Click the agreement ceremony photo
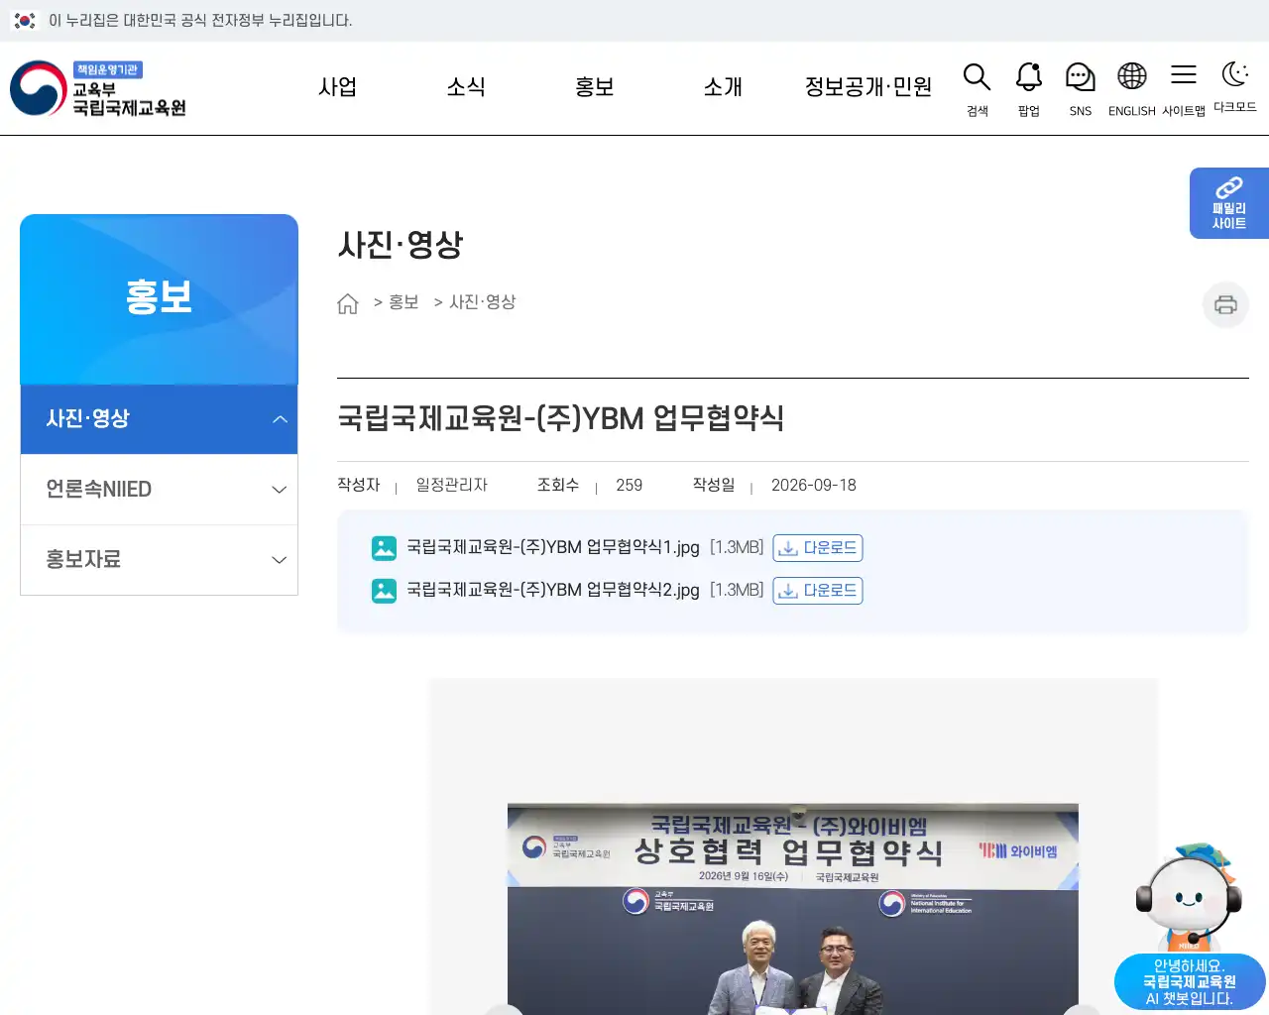Image resolution: width=1269 pixels, height=1015 pixels. tap(793, 909)
